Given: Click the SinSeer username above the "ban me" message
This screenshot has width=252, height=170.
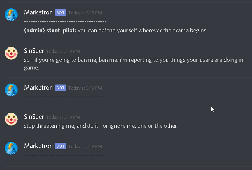Looking at the screenshot, I should click(34, 51).
